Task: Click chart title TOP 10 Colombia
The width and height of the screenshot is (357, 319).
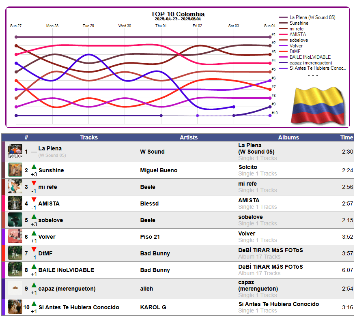Action: click(x=178, y=14)
